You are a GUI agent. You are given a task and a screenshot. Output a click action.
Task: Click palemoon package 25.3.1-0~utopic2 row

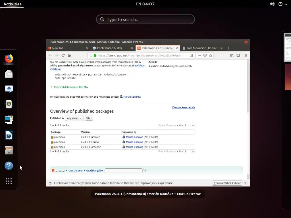click(122, 137)
